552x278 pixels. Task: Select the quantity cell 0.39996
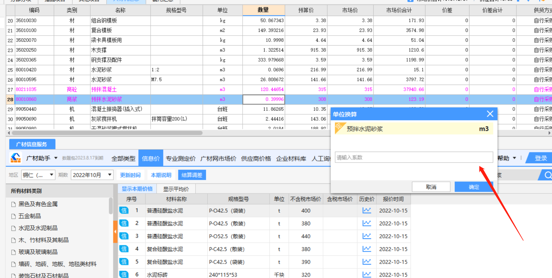[264, 99]
